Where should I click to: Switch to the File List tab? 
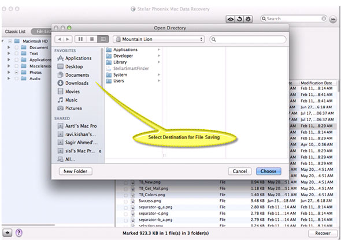(42, 32)
